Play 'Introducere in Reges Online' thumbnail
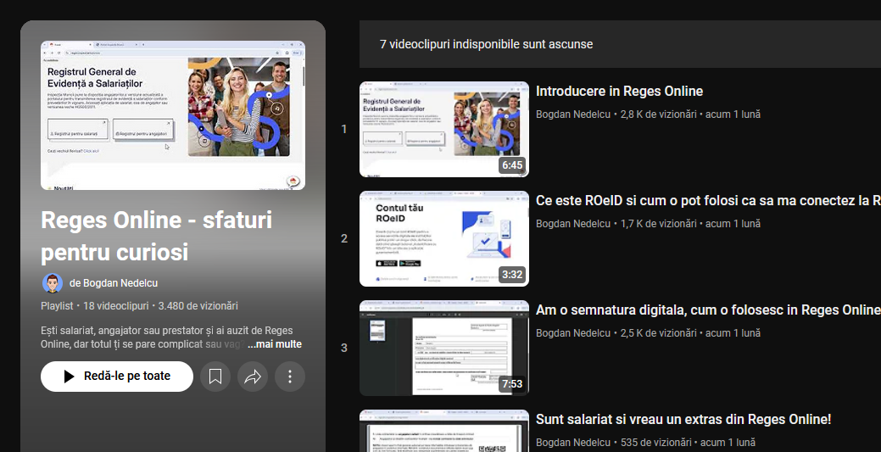881x452 pixels. (x=443, y=129)
